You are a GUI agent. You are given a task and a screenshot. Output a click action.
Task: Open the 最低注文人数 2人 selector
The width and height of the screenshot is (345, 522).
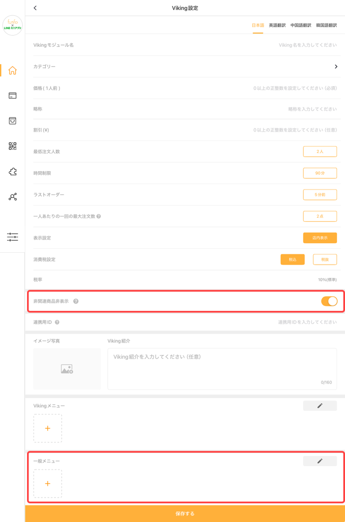pos(320,151)
